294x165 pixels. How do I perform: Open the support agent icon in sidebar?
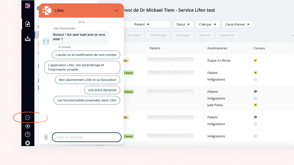28,126
